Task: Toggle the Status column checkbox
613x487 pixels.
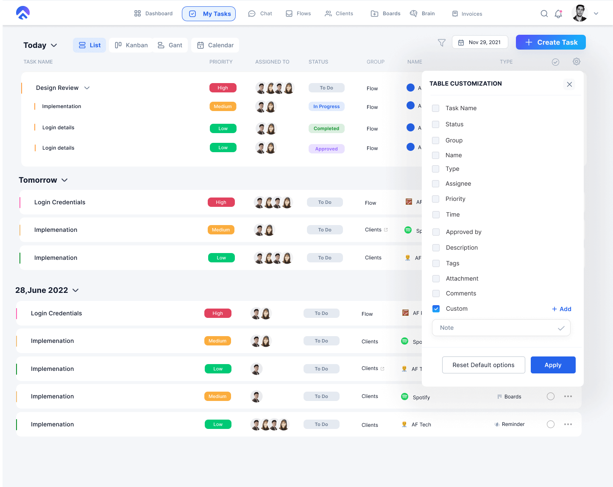Action: tap(435, 124)
